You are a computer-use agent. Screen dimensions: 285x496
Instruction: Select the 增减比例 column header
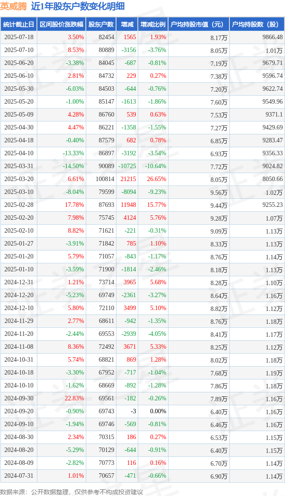coord(153,24)
